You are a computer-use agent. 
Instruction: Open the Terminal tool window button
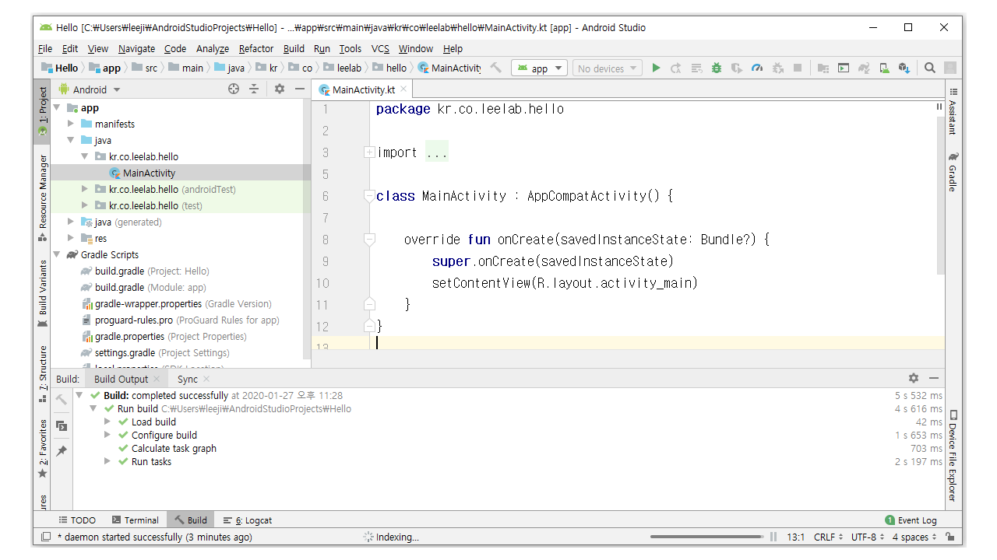135,520
